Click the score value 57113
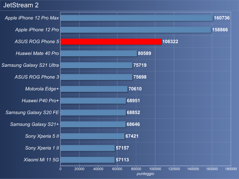239x179 pixels. (122, 160)
